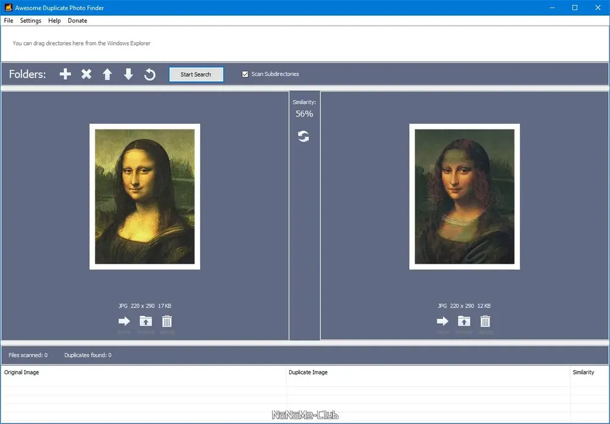
Task: Browse the right image's folder
Action: click(464, 322)
